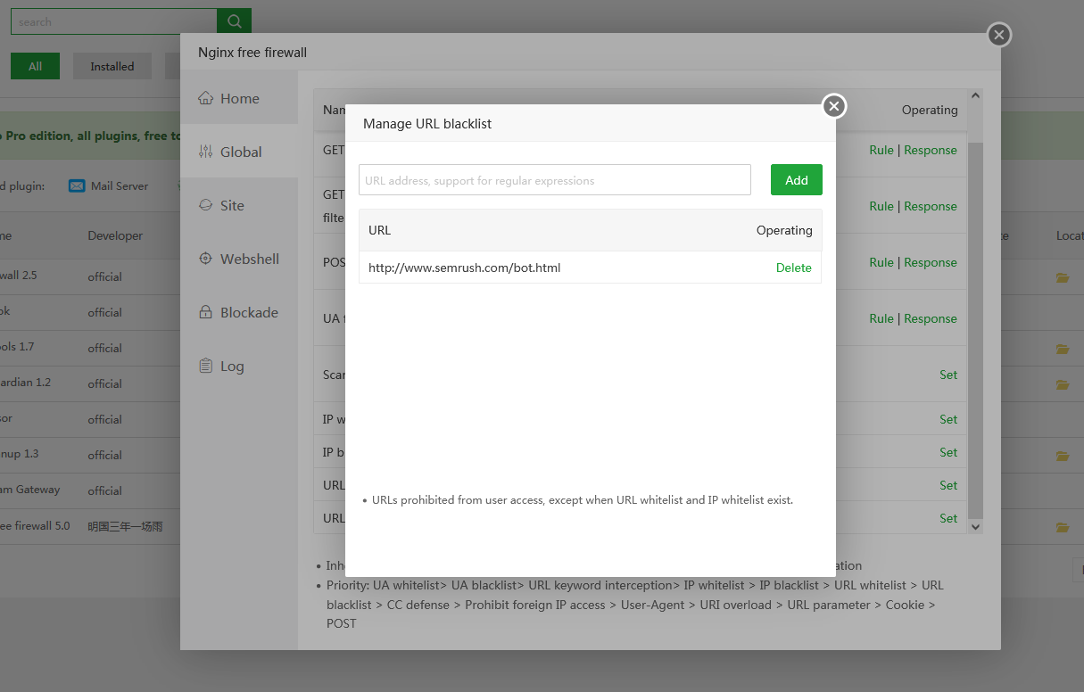Click the green Add button
1084x692 pixels.
[x=797, y=179]
